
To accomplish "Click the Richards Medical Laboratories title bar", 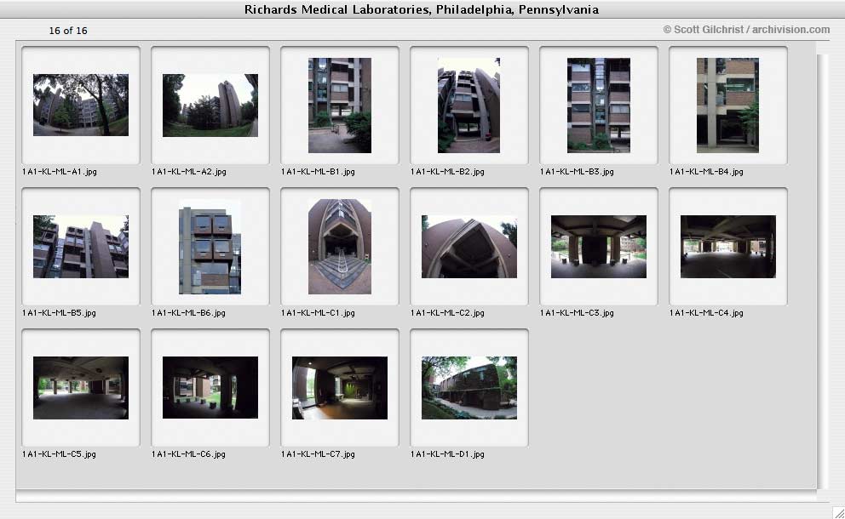I will [422, 9].
